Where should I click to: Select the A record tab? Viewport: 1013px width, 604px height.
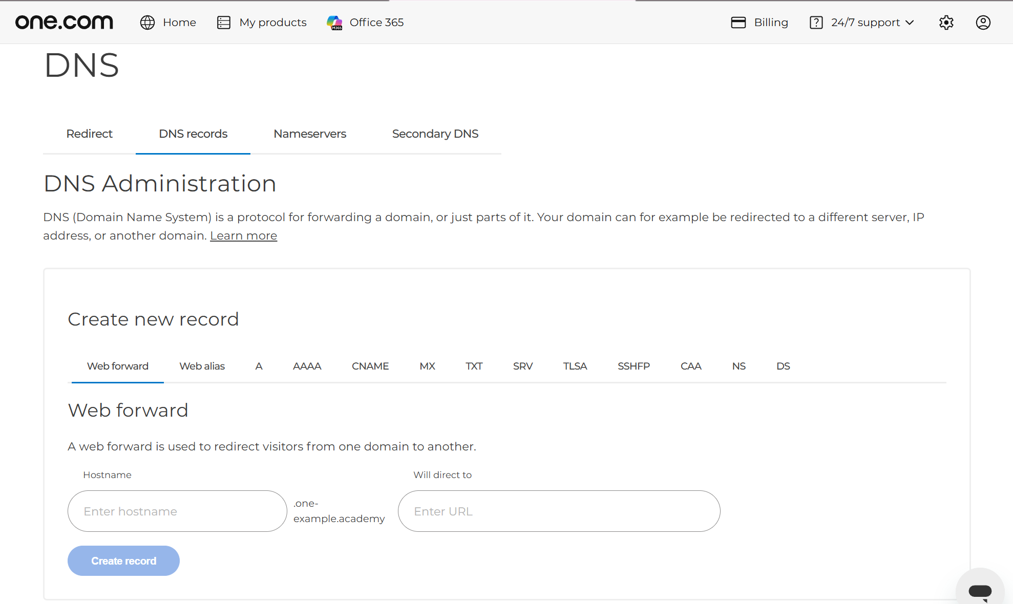259,366
